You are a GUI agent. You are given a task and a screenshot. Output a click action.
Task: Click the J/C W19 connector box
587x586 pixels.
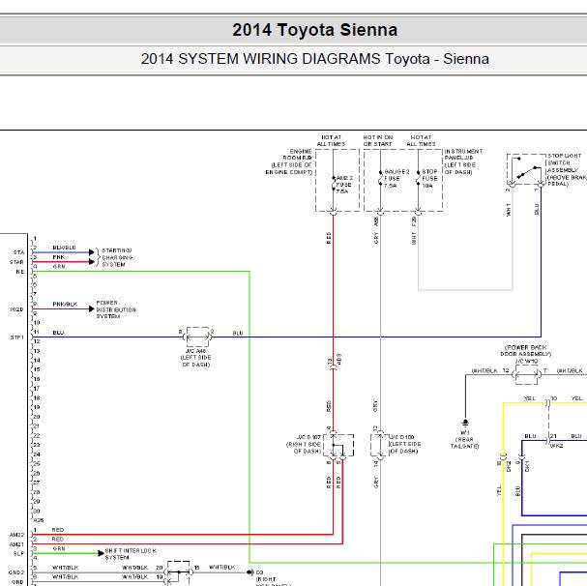526,374
